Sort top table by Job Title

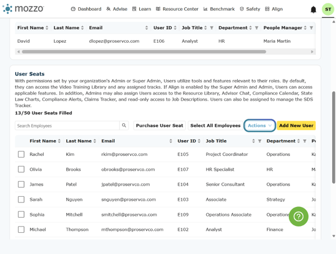[x=205, y=28]
